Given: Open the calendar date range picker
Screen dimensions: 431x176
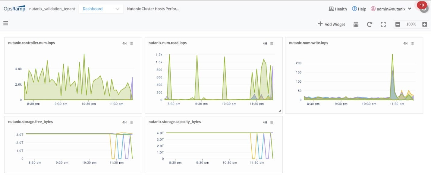Looking at the screenshot, I should [356, 24].
